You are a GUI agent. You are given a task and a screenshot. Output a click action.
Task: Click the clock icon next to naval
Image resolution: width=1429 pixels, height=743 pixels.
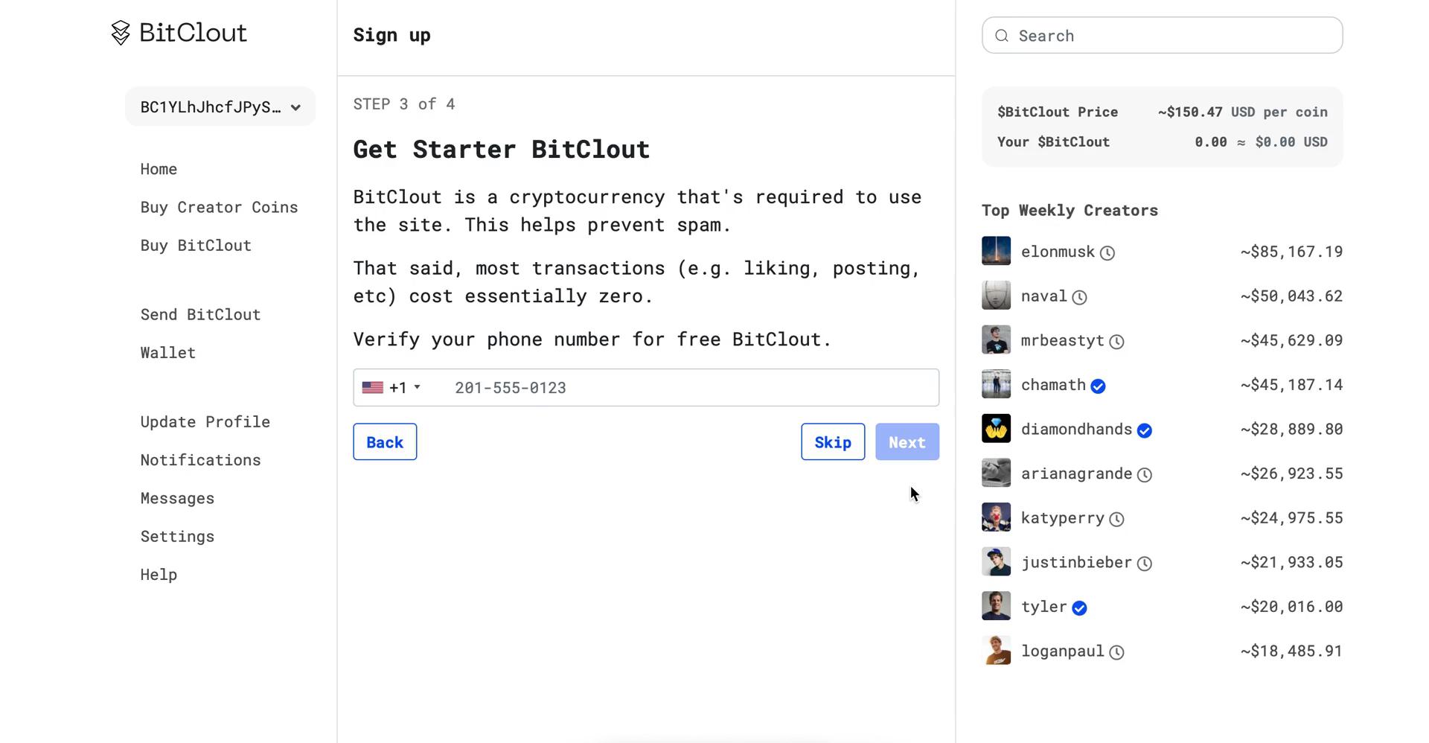[1081, 296]
